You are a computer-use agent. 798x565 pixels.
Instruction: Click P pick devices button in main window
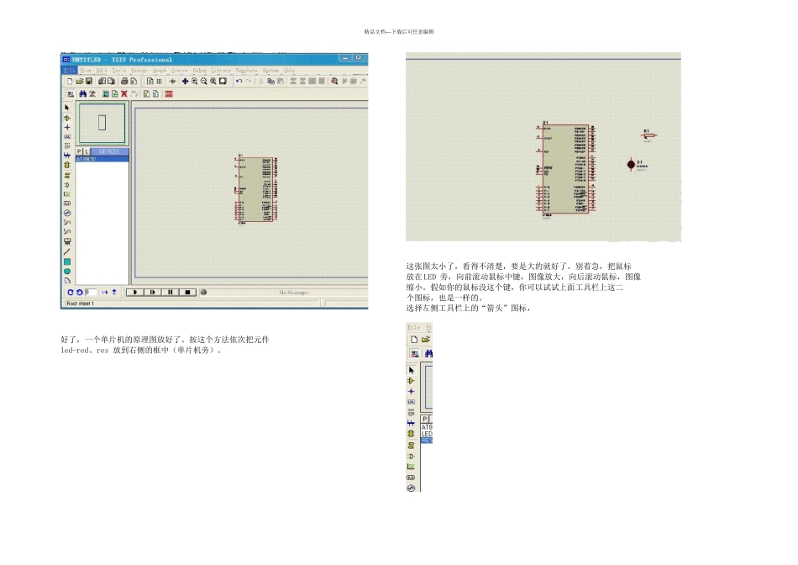tap(79, 152)
